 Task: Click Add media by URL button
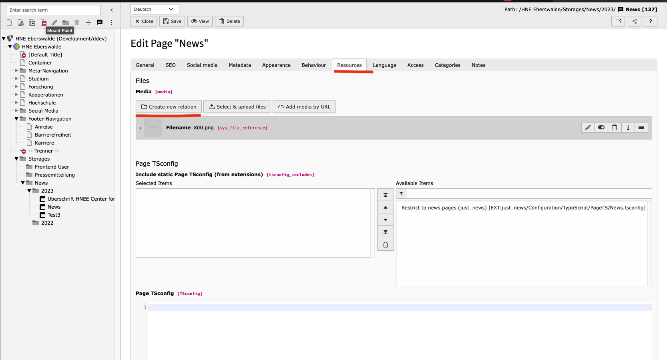pos(304,107)
